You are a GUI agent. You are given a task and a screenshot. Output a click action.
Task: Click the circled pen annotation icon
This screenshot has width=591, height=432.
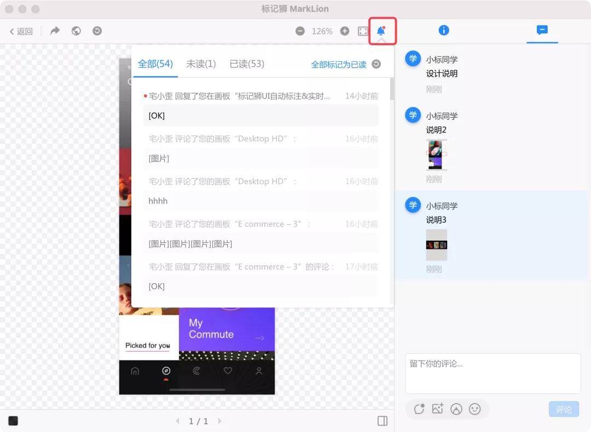click(x=456, y=408)
